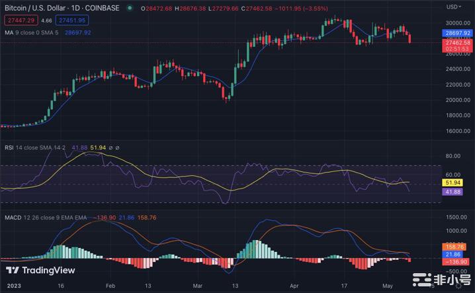
Task: Click the 16000.00 price scale mark
Action: (458, 131)
